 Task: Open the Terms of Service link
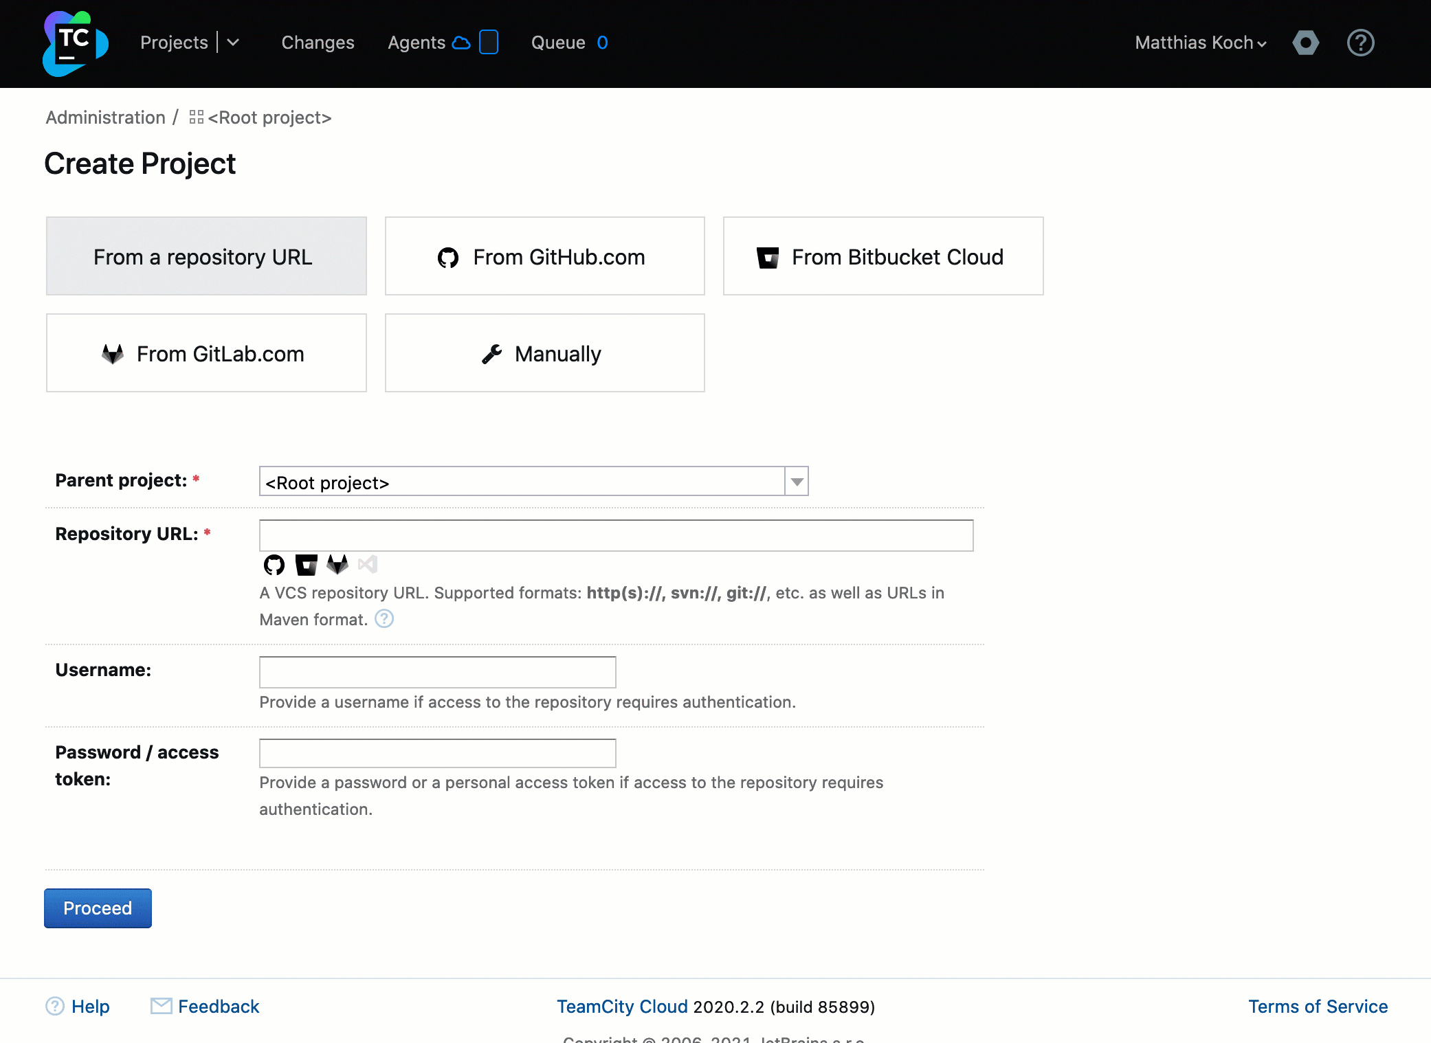pos(1318,1007)
